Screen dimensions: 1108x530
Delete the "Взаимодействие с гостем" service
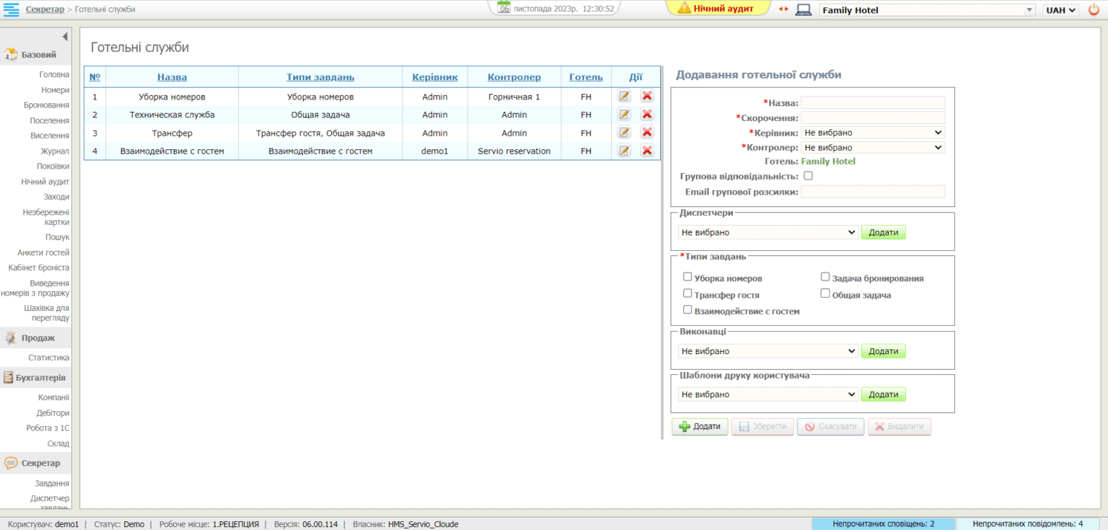point(647,151)
